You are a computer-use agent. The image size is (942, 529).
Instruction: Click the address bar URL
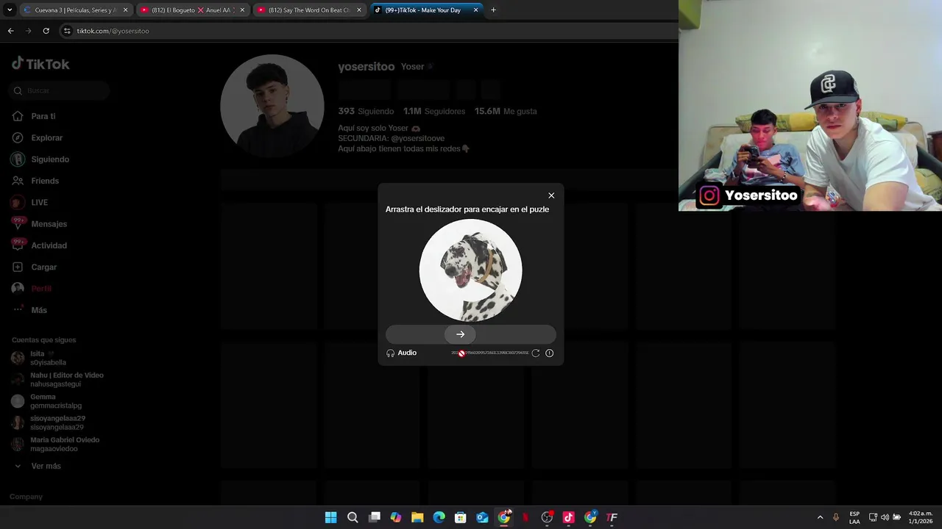113,31
